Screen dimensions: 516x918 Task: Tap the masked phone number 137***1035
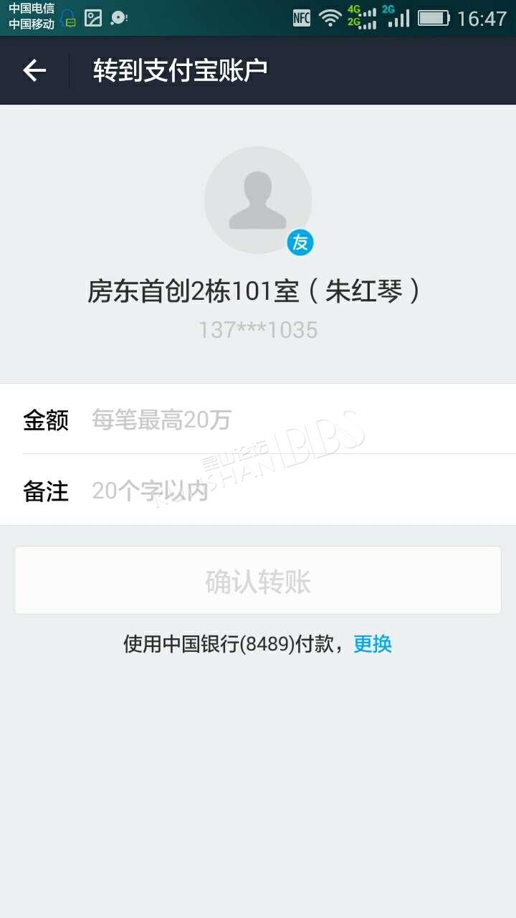tap(258, 330)
